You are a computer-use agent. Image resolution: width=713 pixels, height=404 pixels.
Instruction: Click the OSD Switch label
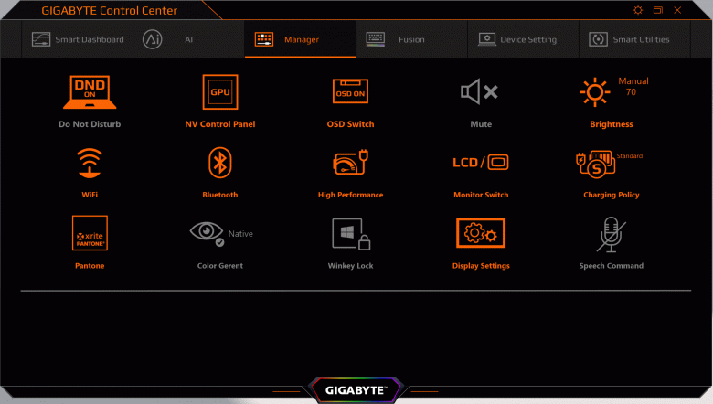click(350, 124)
